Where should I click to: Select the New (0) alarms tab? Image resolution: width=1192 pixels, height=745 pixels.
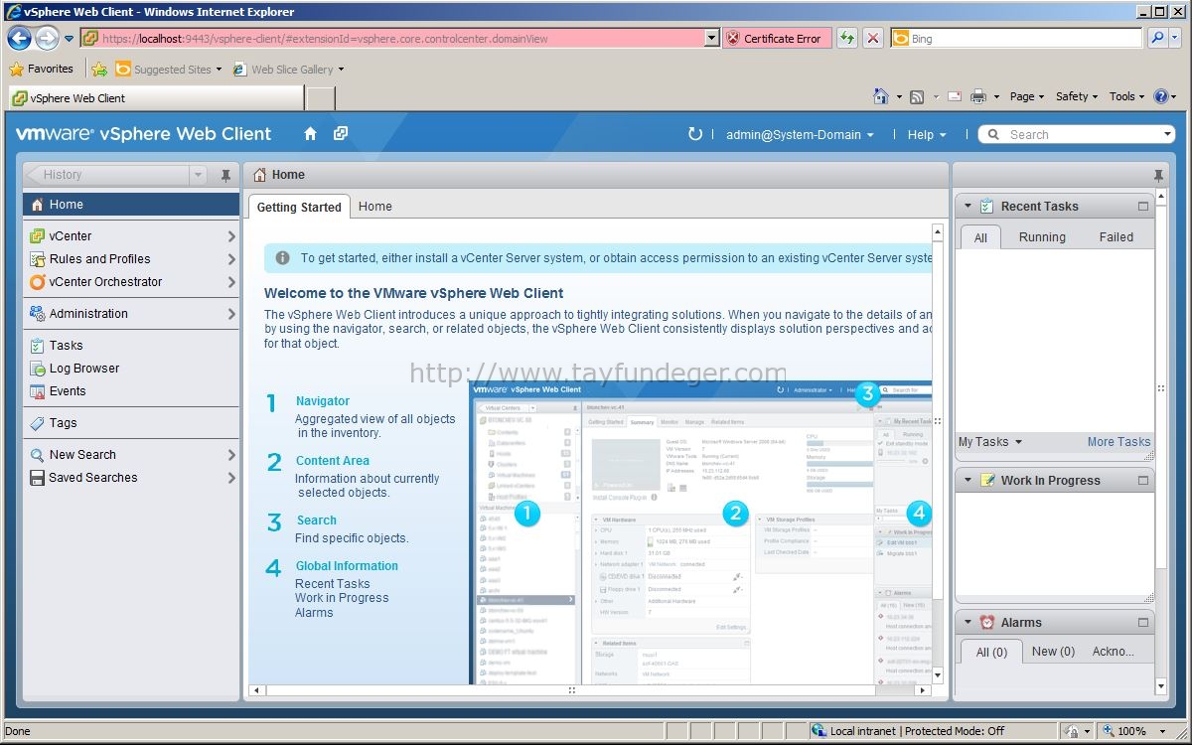(1053, 652)
